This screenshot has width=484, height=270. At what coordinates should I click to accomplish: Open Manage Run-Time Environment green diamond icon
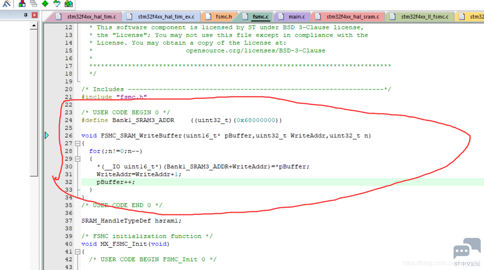(45, 3)
